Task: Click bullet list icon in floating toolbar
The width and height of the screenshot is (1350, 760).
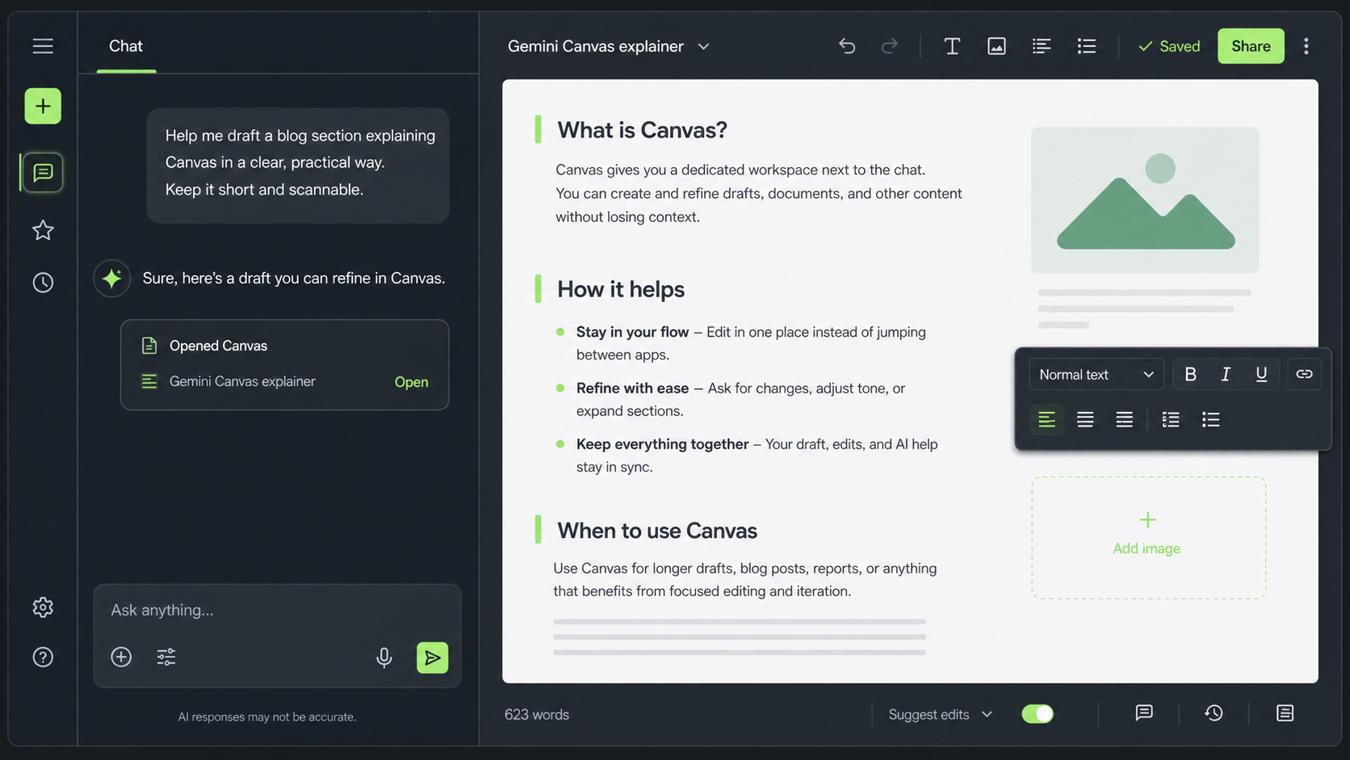Action: [x=1210, y=419]
